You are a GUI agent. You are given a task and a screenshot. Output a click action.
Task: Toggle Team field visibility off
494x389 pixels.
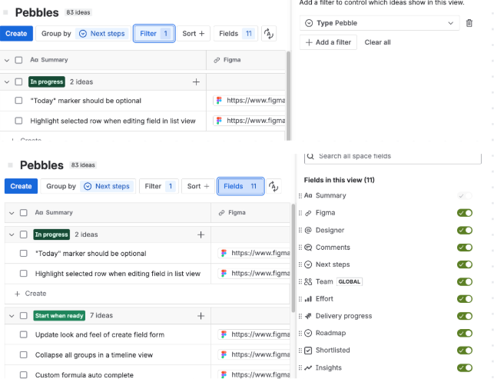(465, 282)
